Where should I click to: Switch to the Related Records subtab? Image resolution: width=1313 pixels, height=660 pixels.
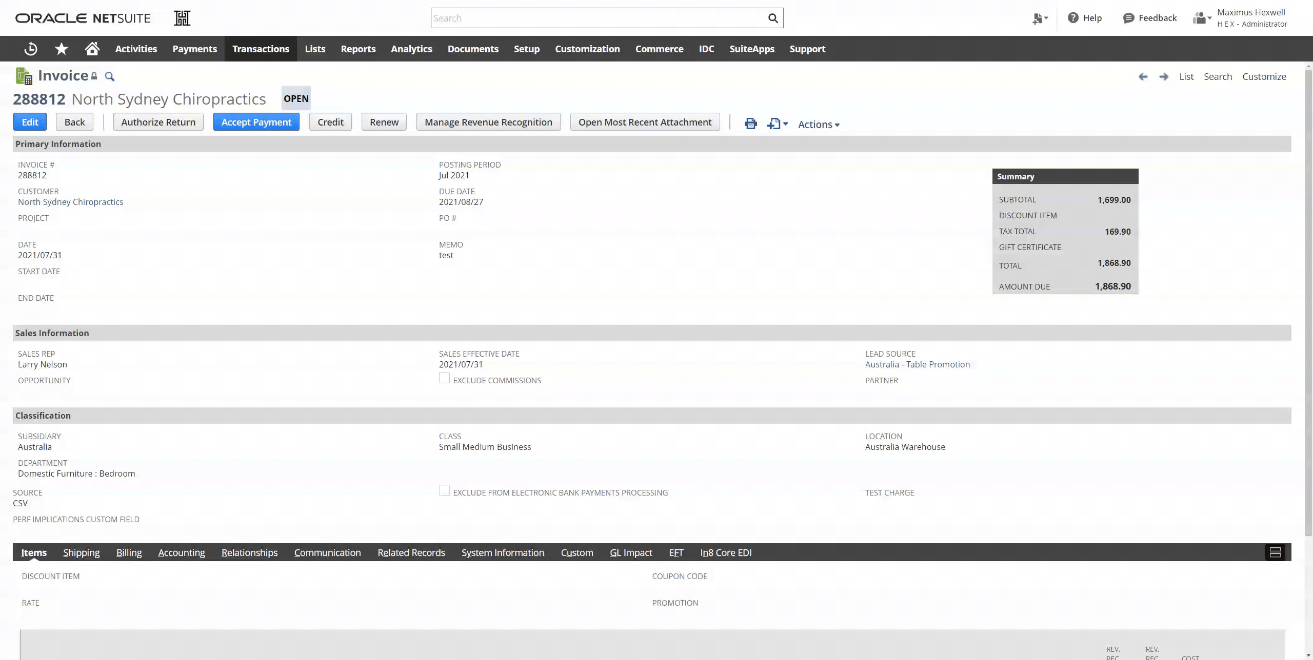click(x=411, y=552)
